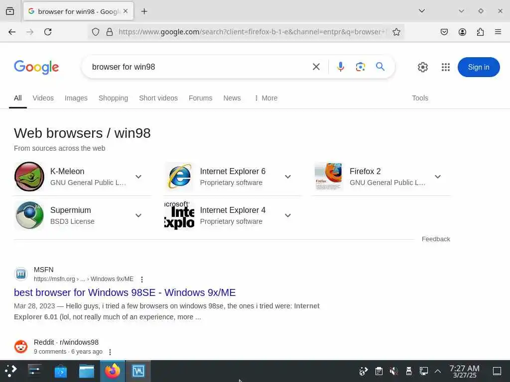Switch to the Short videos tab
The height and width of the screenshot is (382, 510).
tap(158, 98)
